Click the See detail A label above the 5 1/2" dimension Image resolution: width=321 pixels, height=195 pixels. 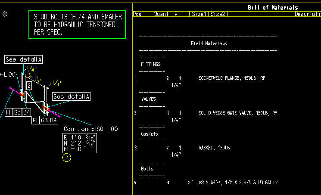tap(24, 59)
